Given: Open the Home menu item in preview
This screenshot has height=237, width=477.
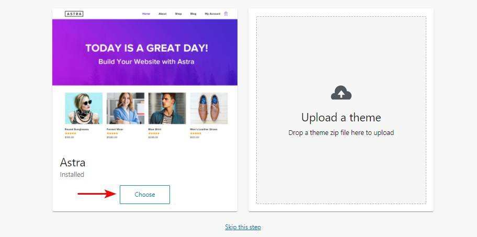Looking at the screenshot, I should 146,14.
